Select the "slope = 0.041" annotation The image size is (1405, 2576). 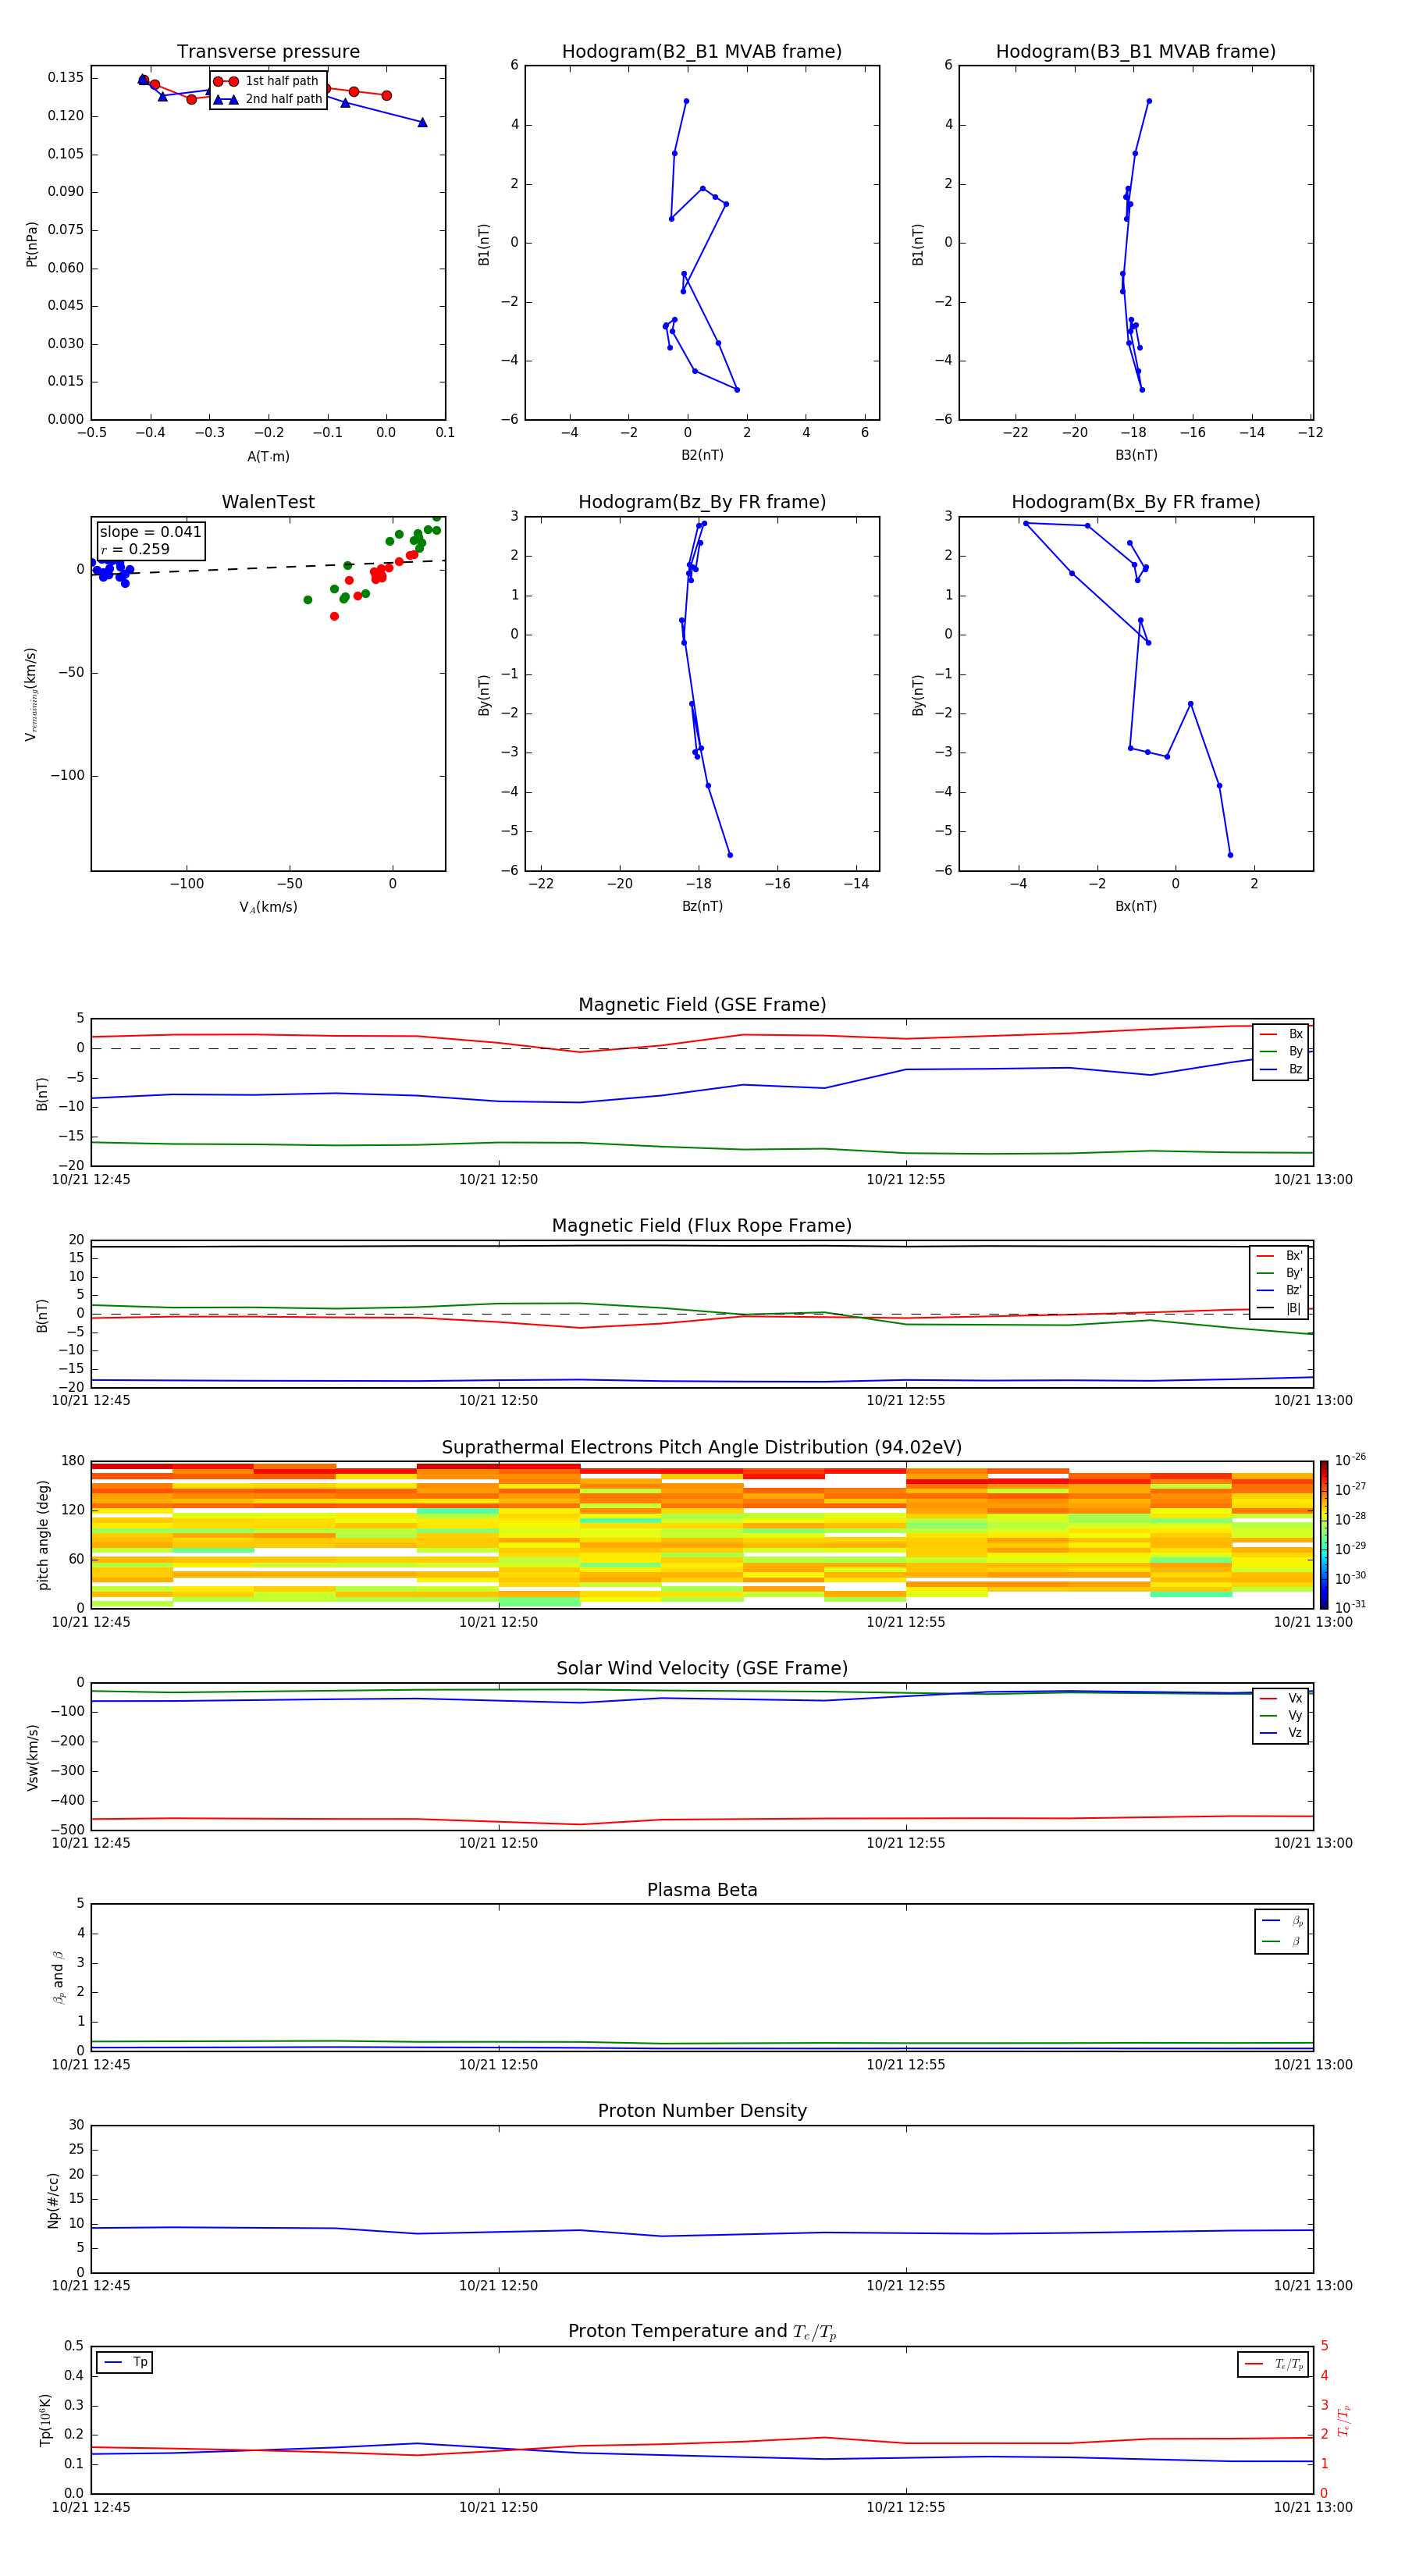(x=150, y=532)
